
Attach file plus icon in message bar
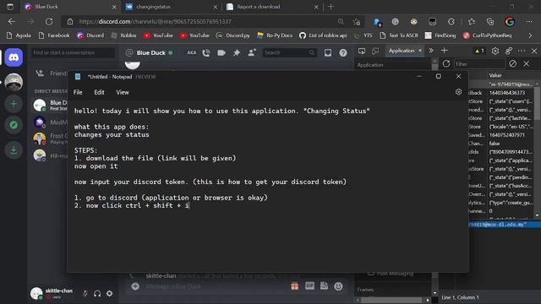135,286
